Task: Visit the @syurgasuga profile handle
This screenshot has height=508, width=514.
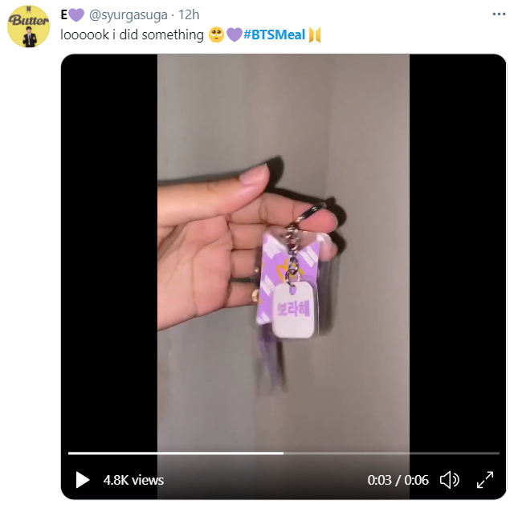Action: pyautogui.click(x=128, y=14)
